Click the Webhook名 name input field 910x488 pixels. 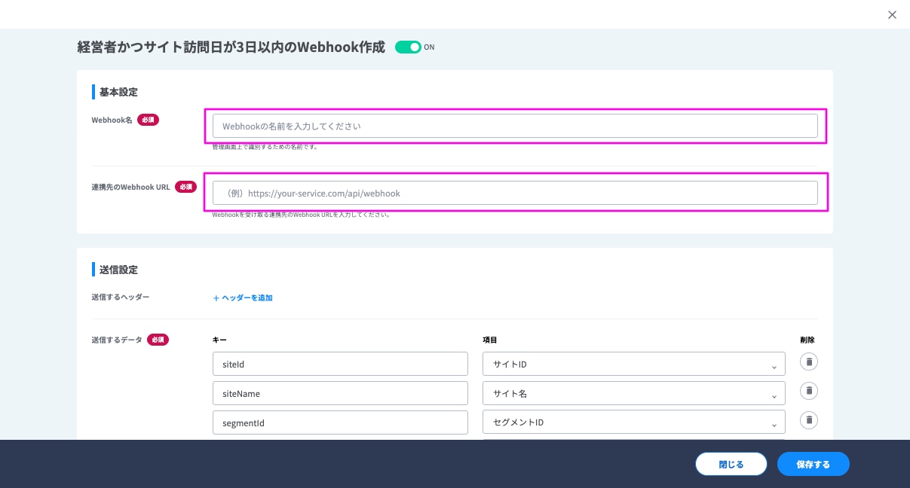(x=515, y=126)
